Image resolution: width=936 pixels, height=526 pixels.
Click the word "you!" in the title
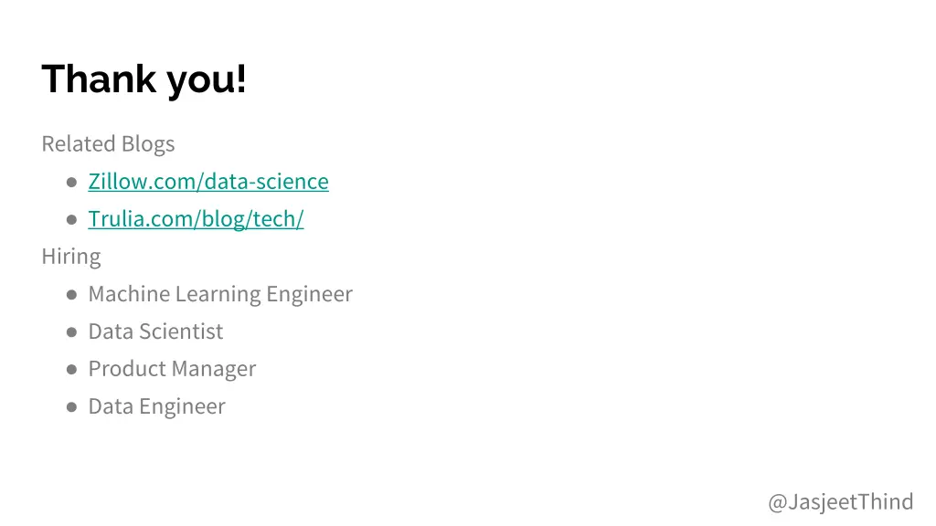coord(207,79)
